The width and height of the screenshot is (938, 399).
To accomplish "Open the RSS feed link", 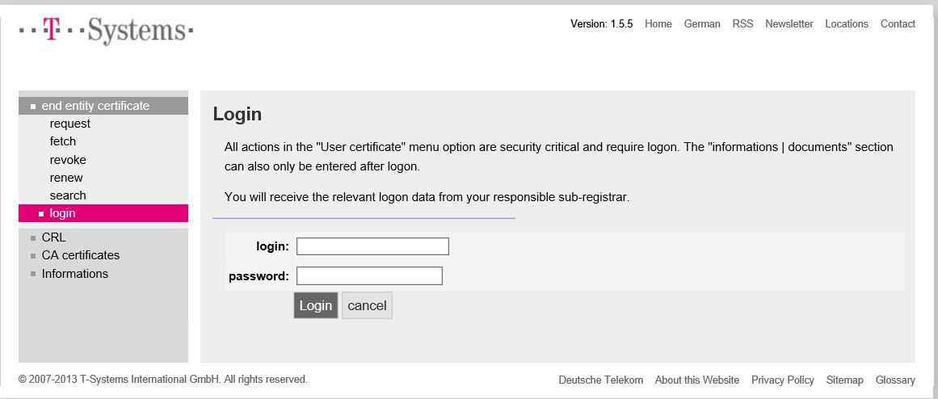I will [x=742, y=24].
